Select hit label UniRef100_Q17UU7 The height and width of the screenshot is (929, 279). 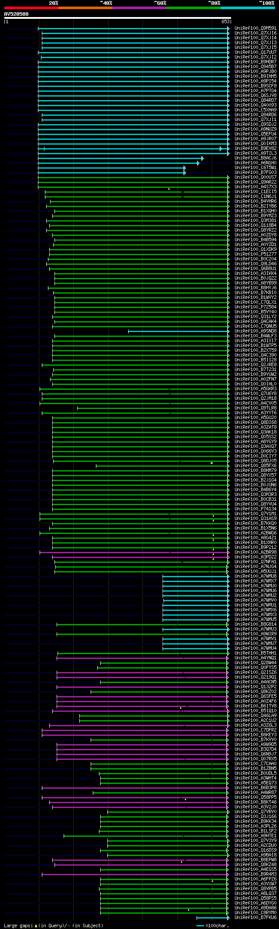255,52
